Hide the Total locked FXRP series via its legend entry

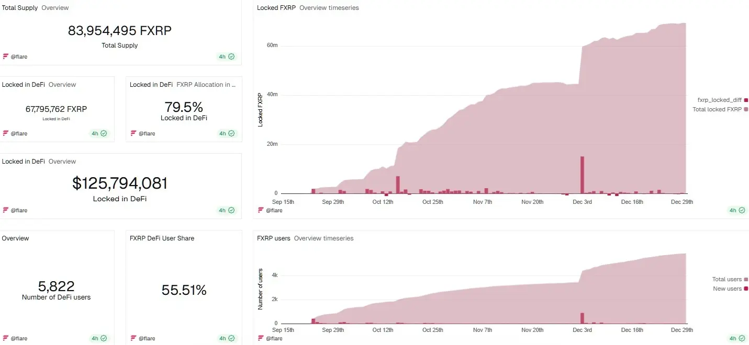[x=720, y=109]
